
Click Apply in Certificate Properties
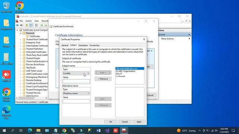pyautogui.click(x=139, y=122)
